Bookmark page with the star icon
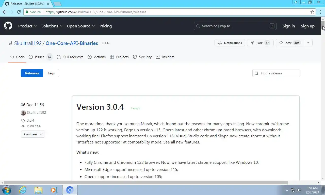 point(312,12)
